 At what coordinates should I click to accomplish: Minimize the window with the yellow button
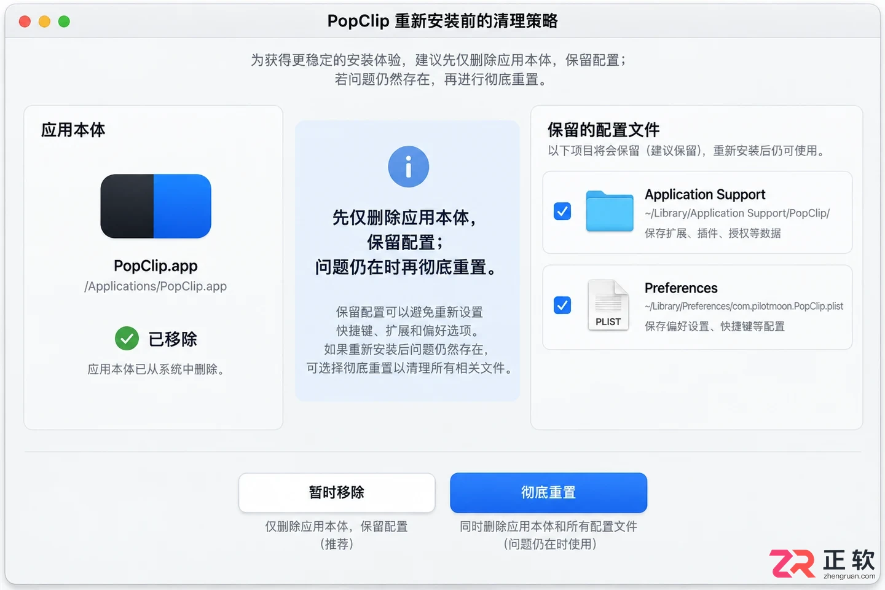(x=44, y=22)
